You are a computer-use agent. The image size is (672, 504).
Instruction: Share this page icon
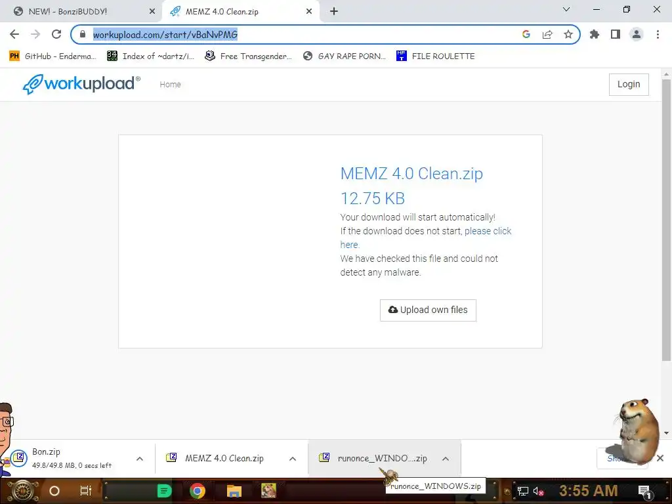[547, 34]
